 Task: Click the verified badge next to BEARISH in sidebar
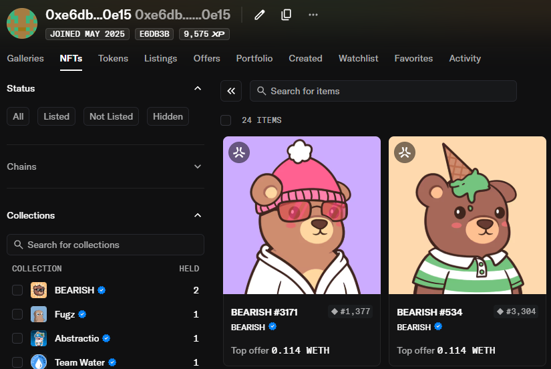(102, 290)
